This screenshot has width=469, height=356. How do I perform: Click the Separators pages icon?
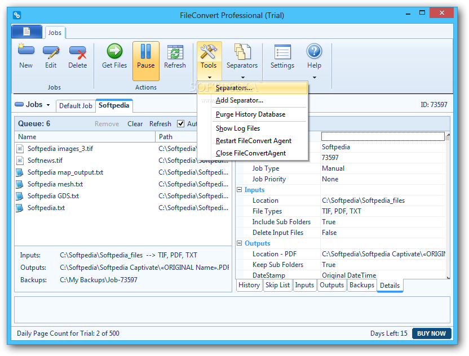tap(242, 51)
